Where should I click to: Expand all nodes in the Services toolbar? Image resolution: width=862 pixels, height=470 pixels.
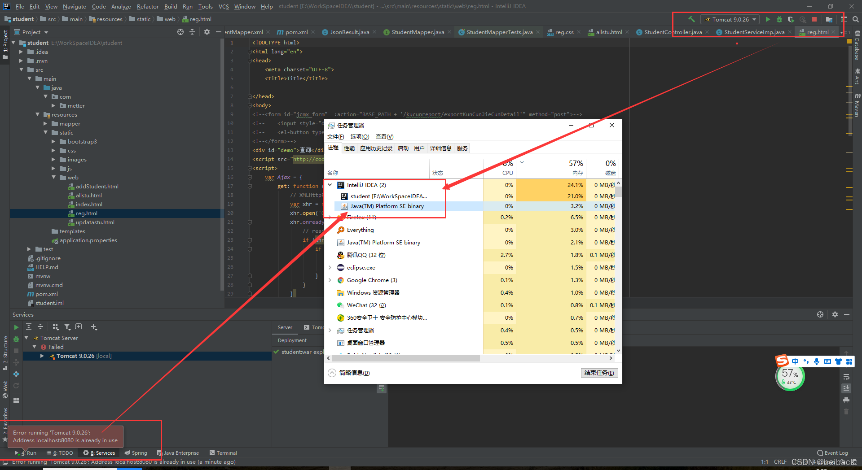29,327
